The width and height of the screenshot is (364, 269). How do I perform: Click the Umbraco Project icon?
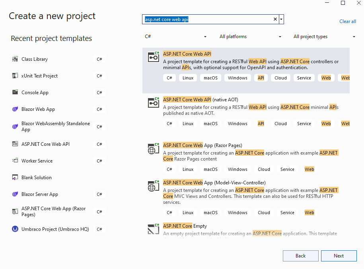[15, 229]
